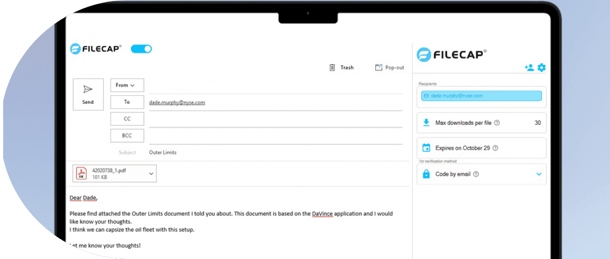Click the To button
This screenshot has height=259, width=610.
(x=127, y=102)
